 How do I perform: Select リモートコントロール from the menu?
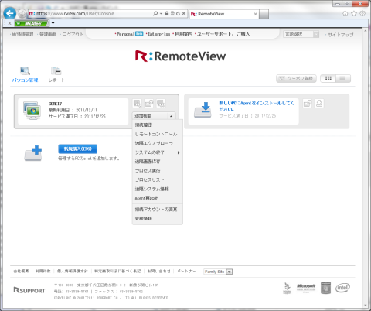click(158, 134)
